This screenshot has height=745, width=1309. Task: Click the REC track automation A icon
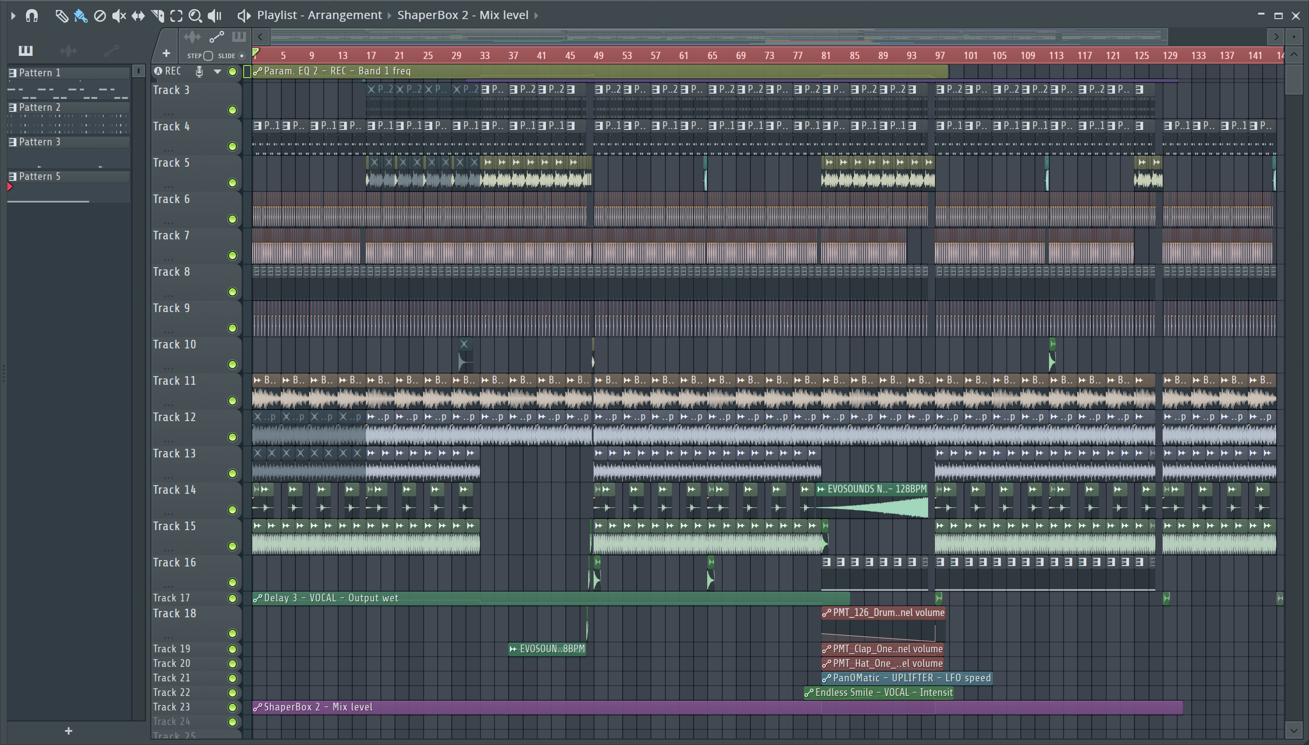(158, 71)
